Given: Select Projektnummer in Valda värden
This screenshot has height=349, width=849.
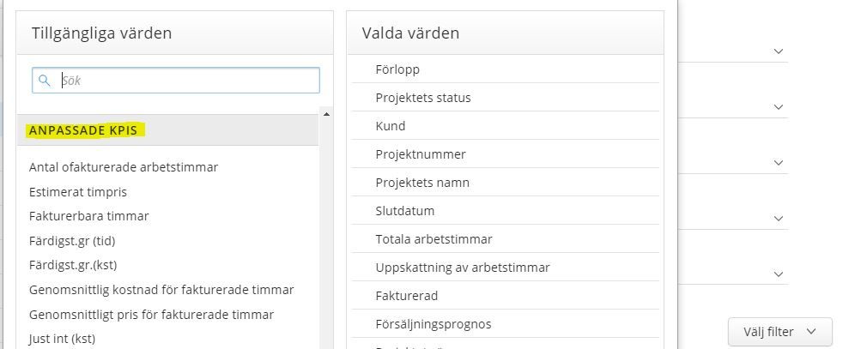Looking at the screenshot, I should tap(421, 154).
